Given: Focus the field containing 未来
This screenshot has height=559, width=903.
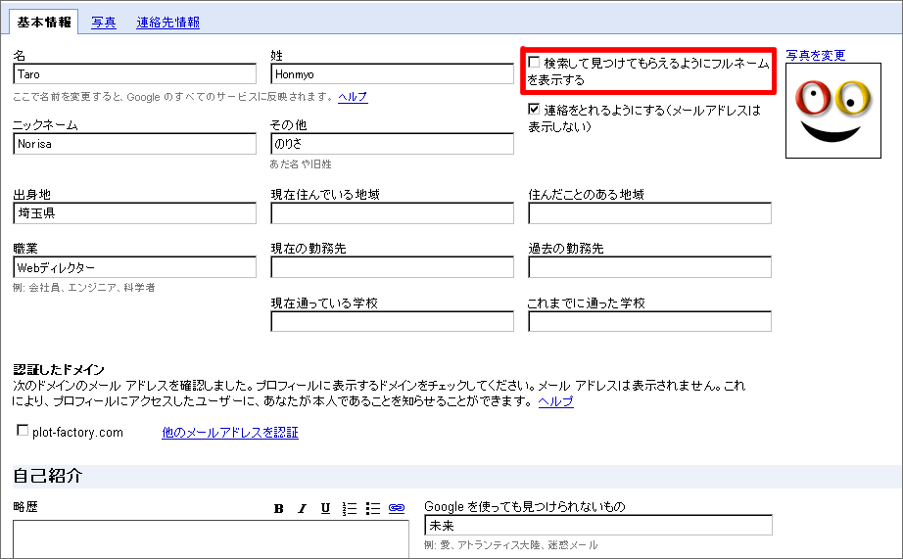Looking at the screenshot, I should pos(598,525).
